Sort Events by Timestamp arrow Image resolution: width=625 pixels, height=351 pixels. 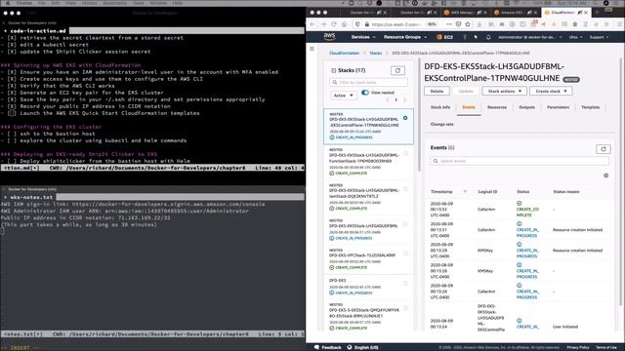click(465, 191)
